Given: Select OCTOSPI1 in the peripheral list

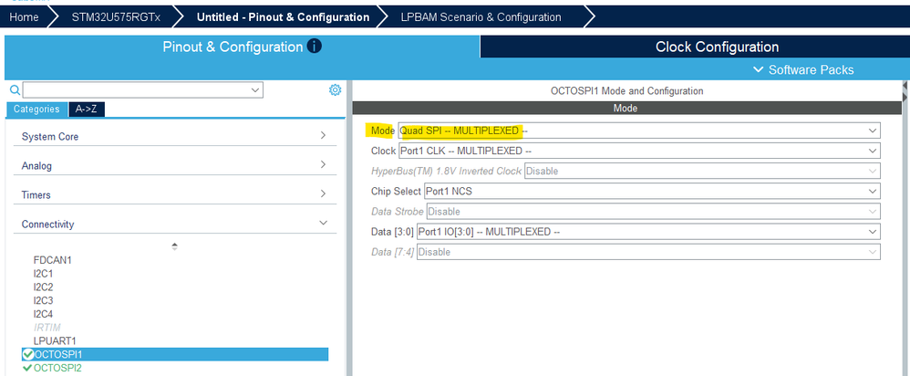Looking at the screenshot, I should (x=175, y=354).
